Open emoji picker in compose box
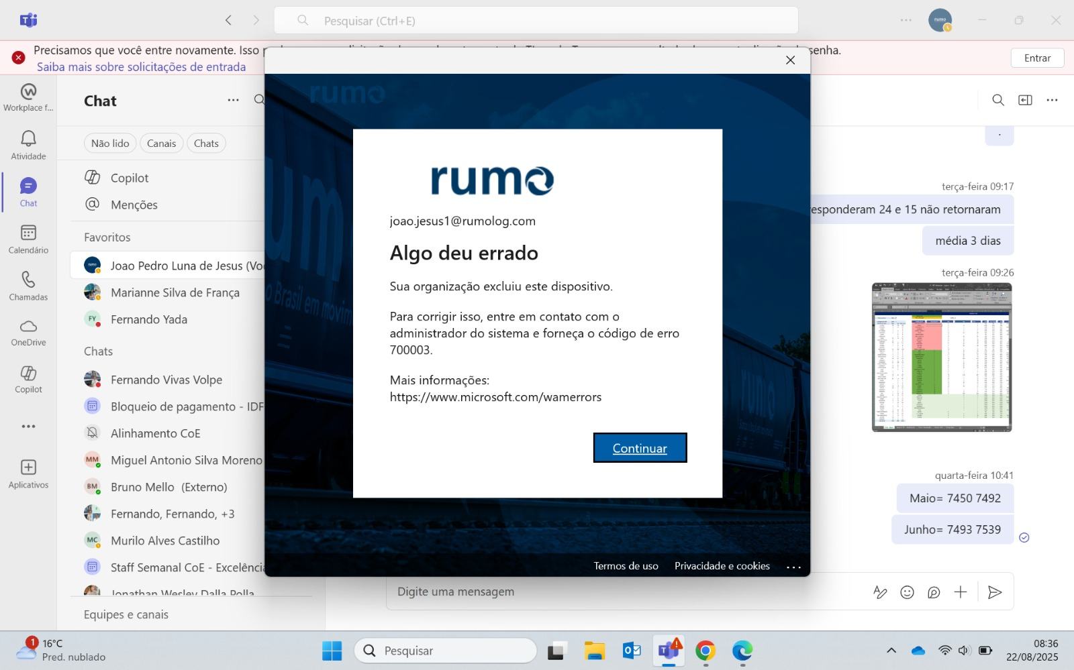The width and height of the screenshot is (1074, 670). coord(907,592)
